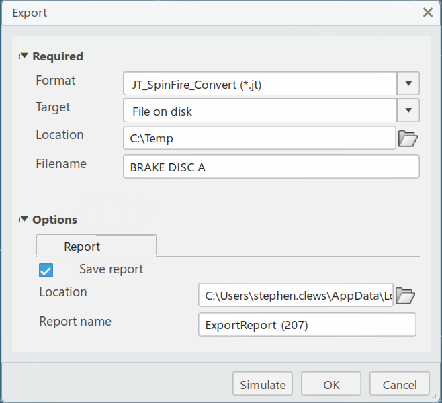This screenshot has height=403, width=442.
Task: Browse for the export Location folder
Action: pyautogui.click(x=408, y=138)
